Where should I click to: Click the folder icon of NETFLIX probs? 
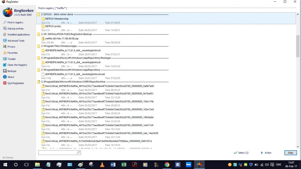point(43,26)
